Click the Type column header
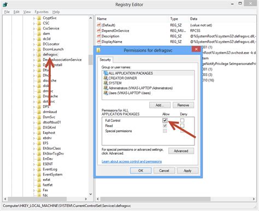This screenshot has height=211, width=259. pos(174,19)
